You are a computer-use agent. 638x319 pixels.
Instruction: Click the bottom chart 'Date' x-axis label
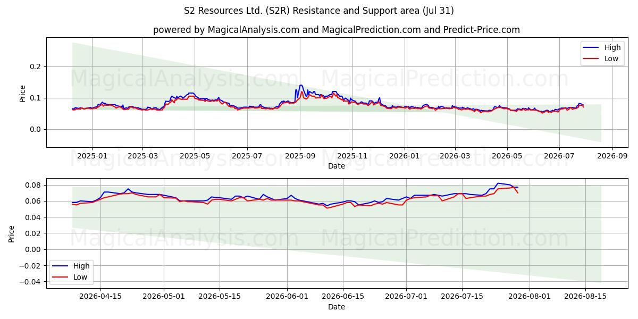[x=337, y=307]
